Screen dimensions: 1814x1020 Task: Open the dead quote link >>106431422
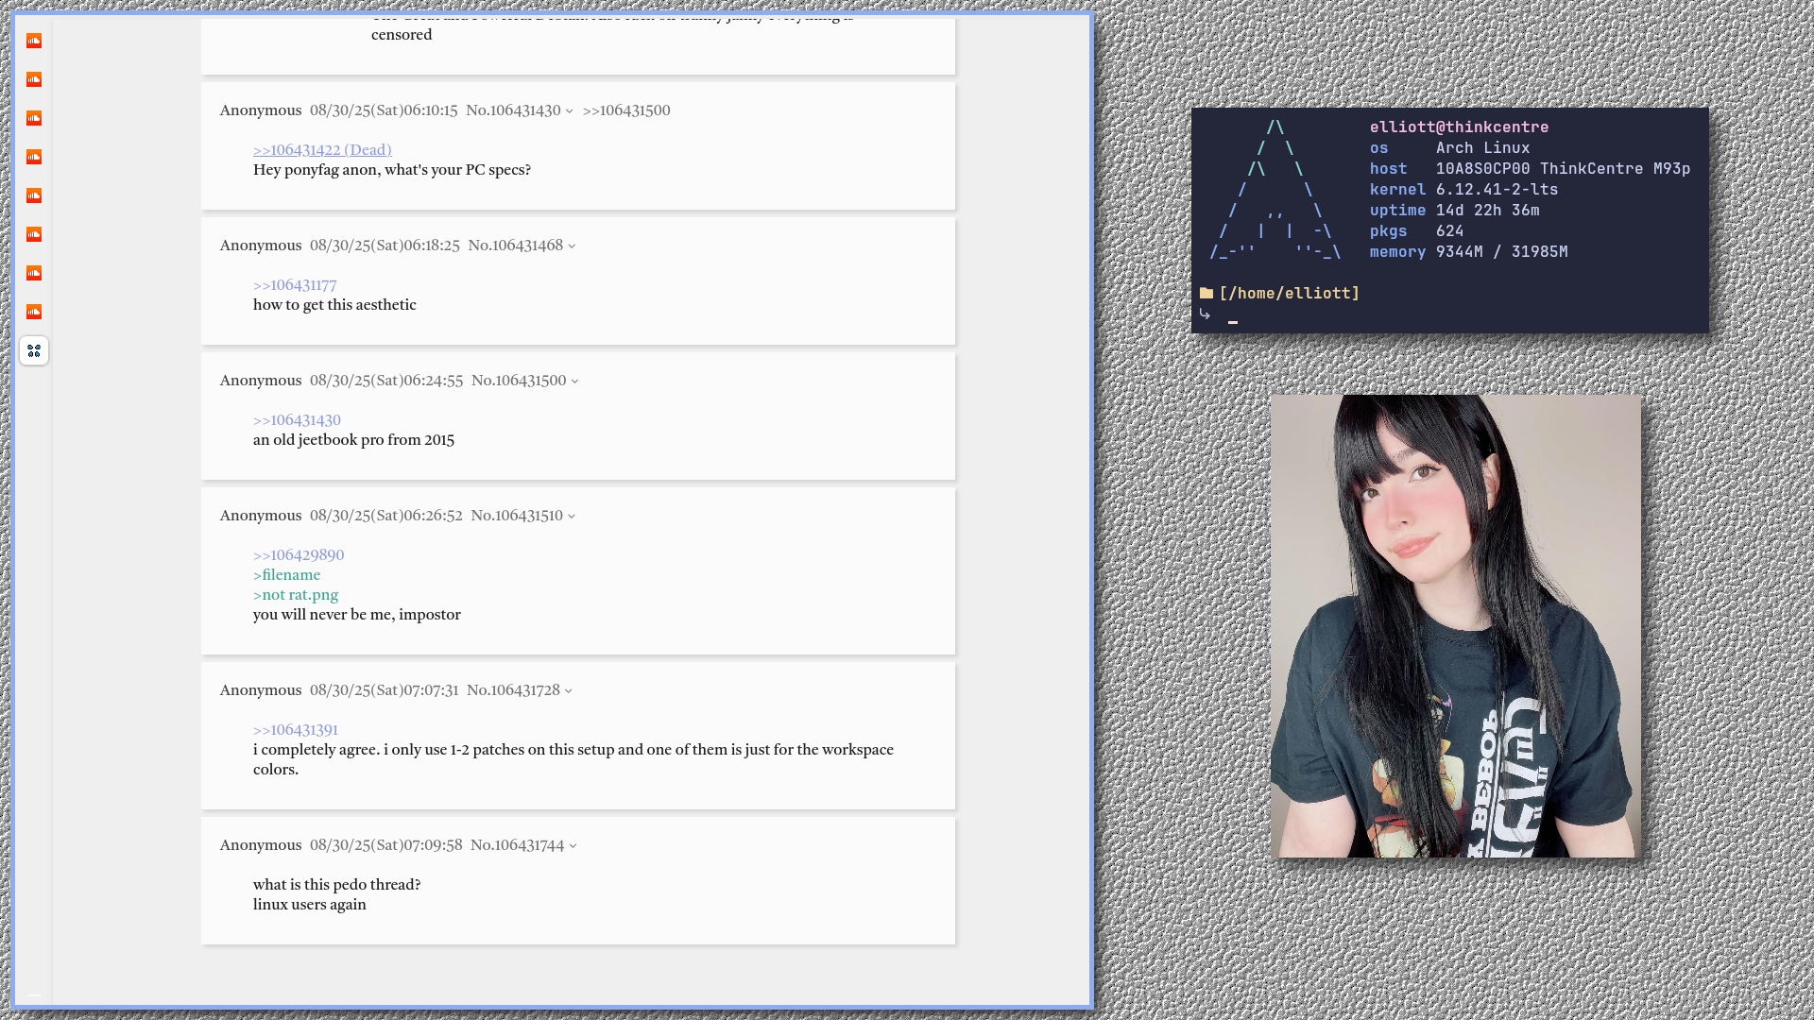click(x=322, y=150)
